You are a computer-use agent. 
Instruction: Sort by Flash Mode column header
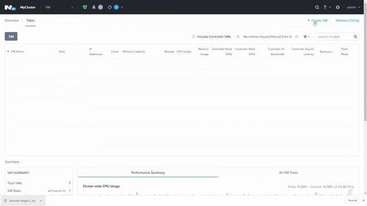point(345,51)
